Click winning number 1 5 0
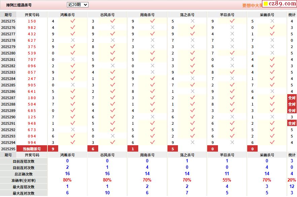Viewport: 297px width, 197px height. 32,21
